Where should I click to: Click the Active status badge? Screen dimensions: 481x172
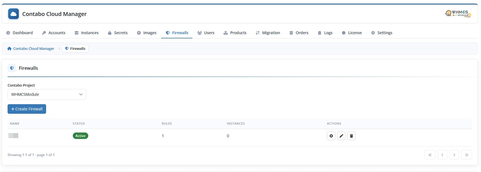[x=80, y=136]
